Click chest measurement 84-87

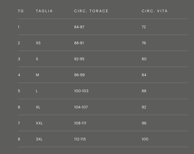click(79, 27)
